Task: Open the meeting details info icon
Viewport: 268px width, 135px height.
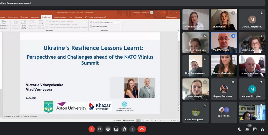Action: [x=239, y=129]
